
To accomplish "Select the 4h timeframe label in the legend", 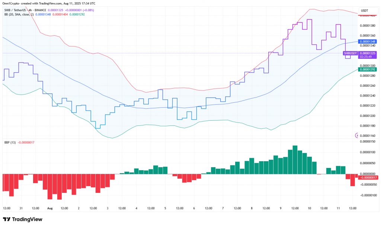I will tap(29, 10).
